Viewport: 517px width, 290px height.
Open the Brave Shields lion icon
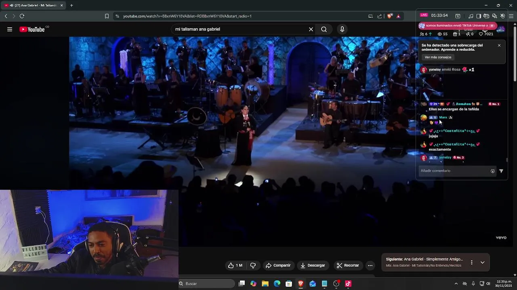389,16
